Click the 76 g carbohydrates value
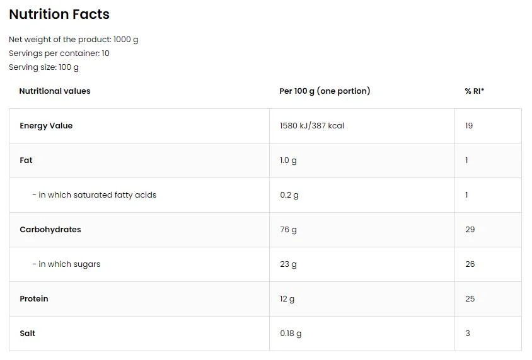 tap(288, 230)
